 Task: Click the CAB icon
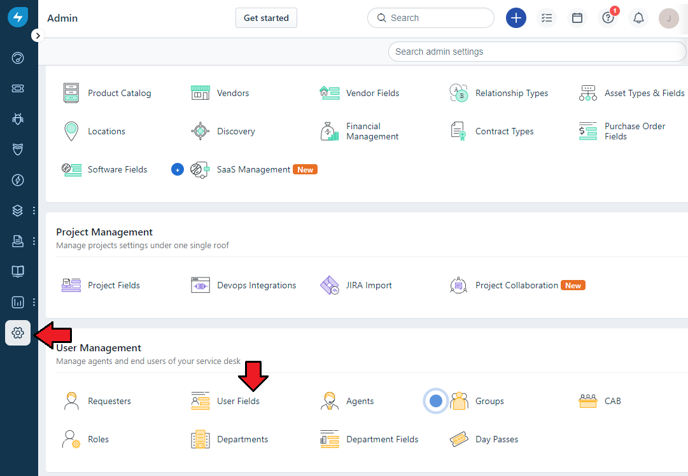point(588,401)
